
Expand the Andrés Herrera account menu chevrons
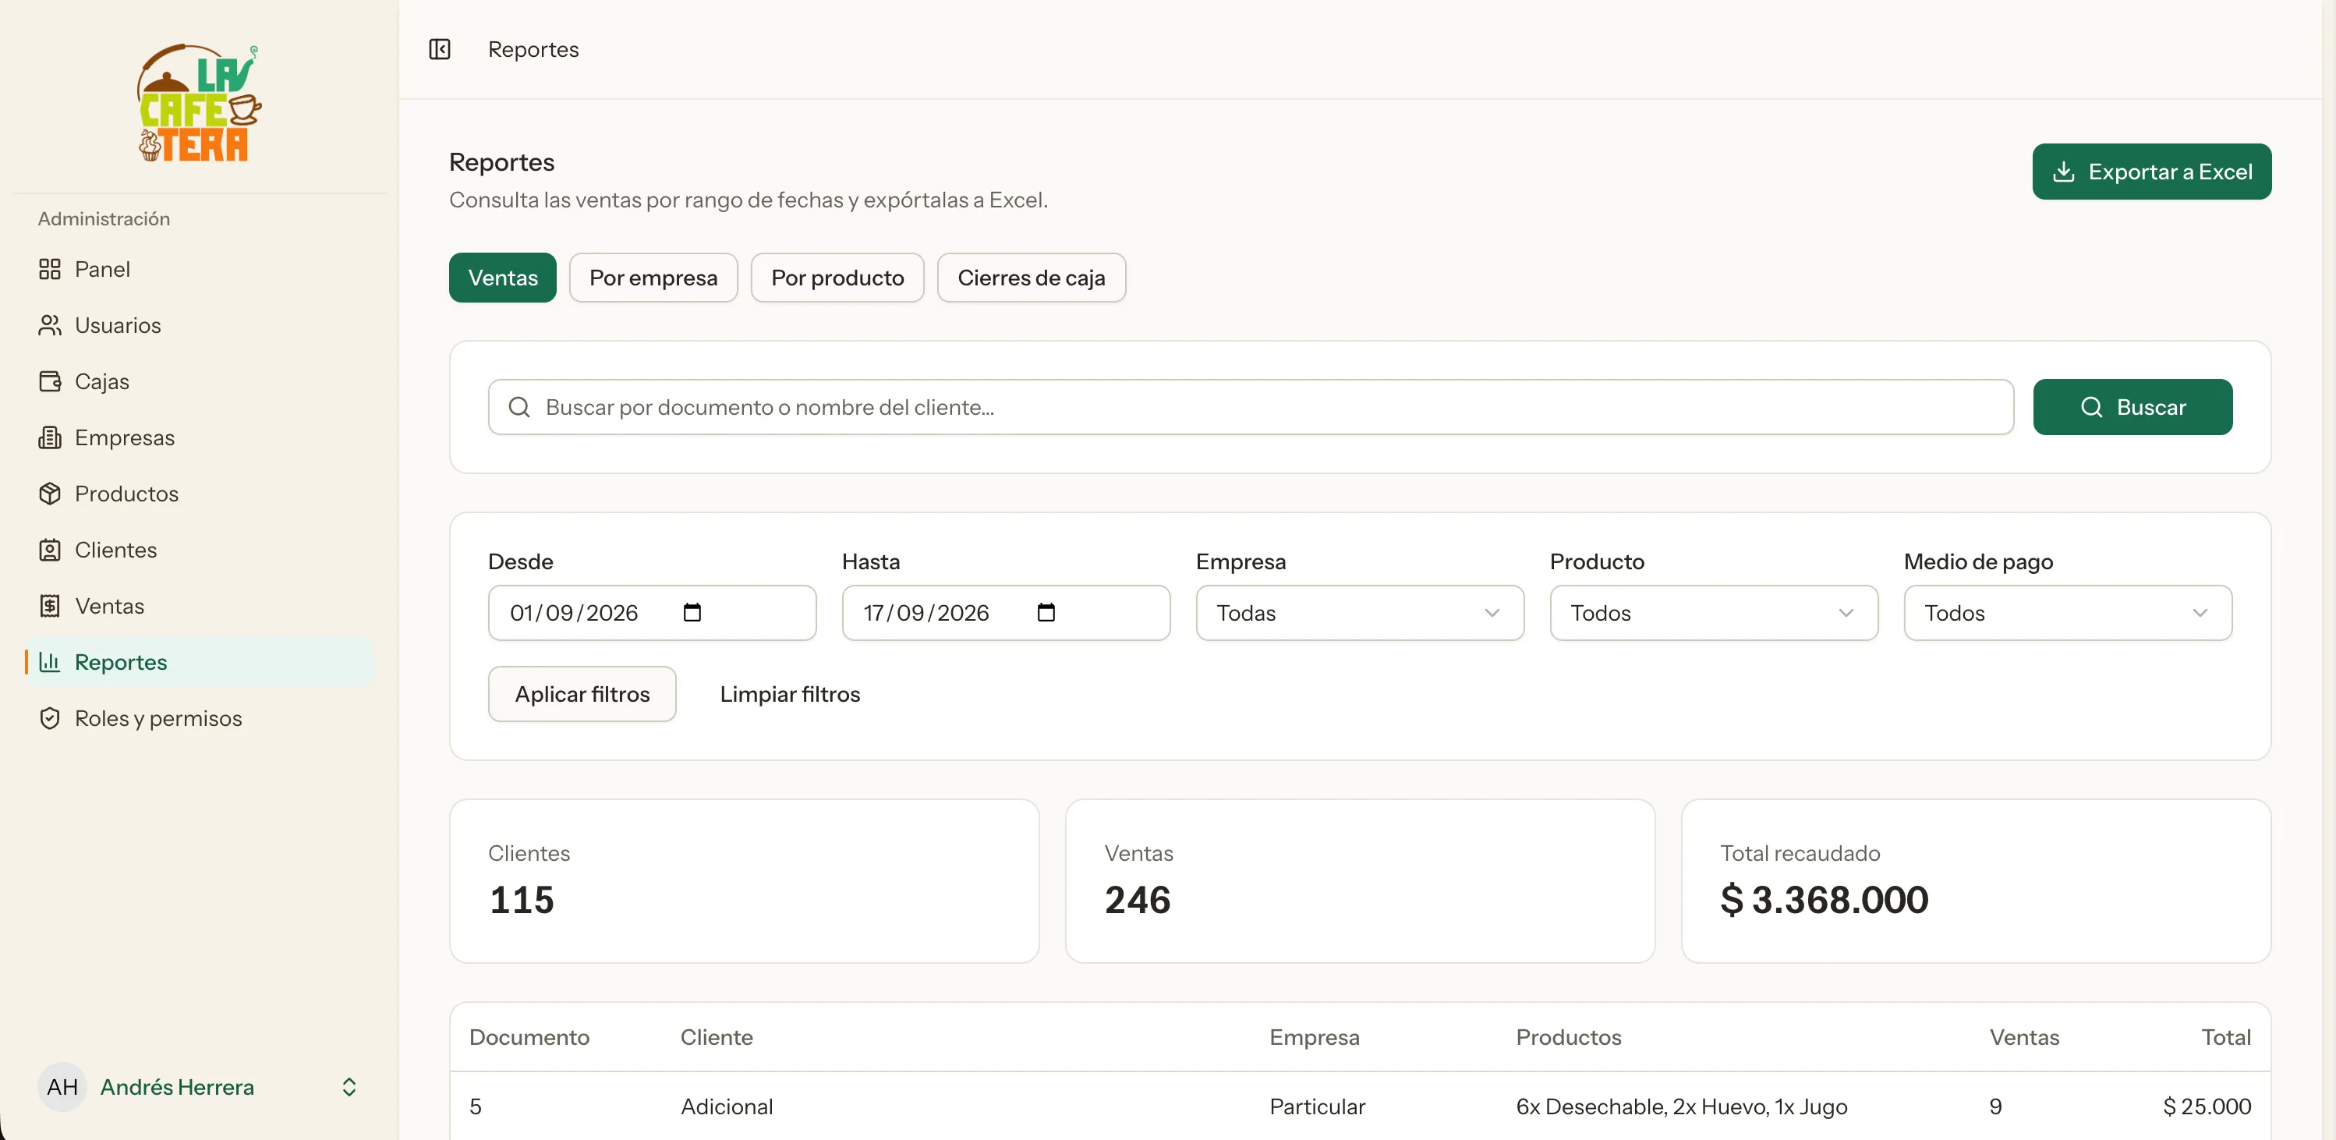[349, 1086]
